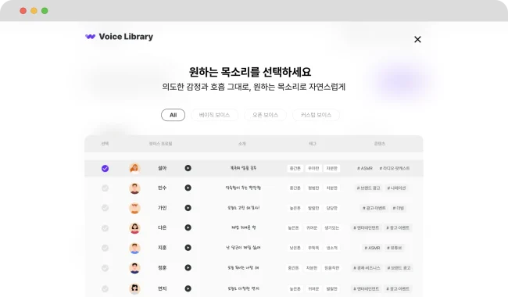Switch to the 오픈 보이스 tab

click(x=266, y=115)
